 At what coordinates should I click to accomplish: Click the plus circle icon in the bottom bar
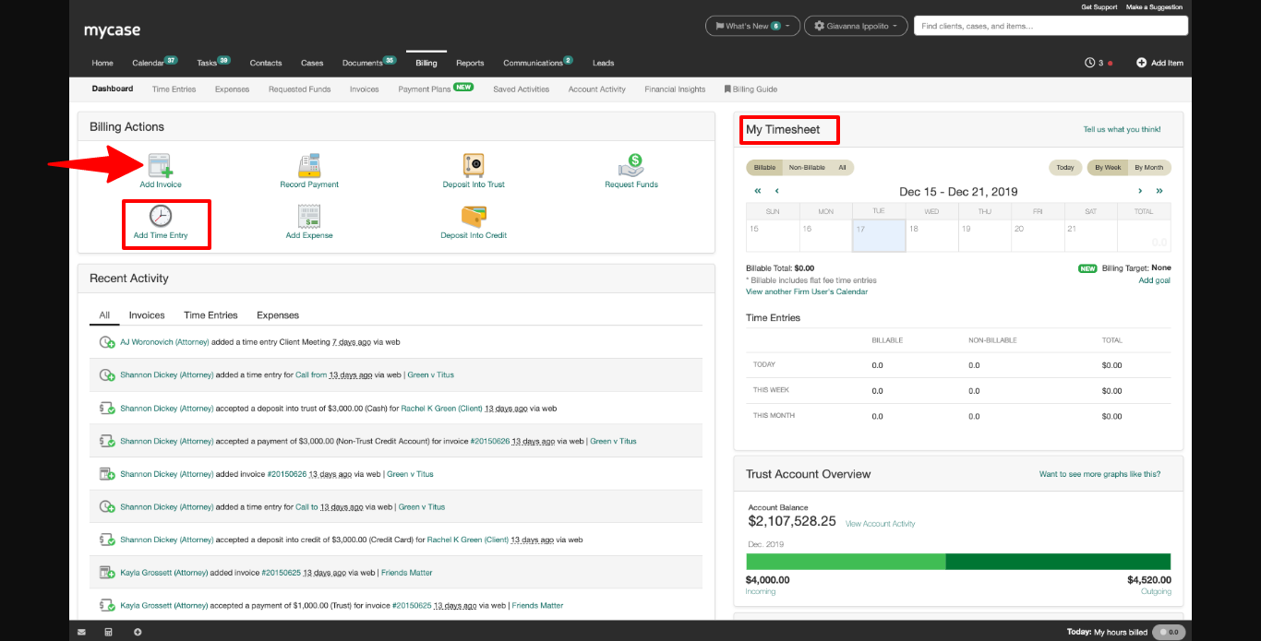pyautogui.click(x=138, y=632)
